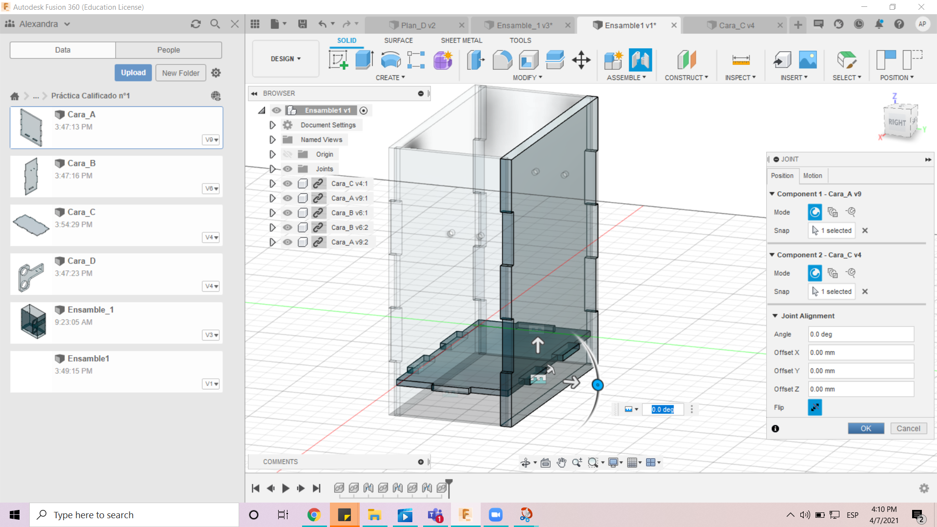Switch to the People tab

click(168, 50)
